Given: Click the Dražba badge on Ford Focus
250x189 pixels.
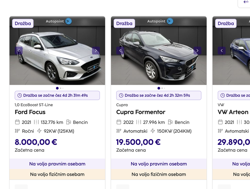Looking at the screenshot, I should [23, 23].
